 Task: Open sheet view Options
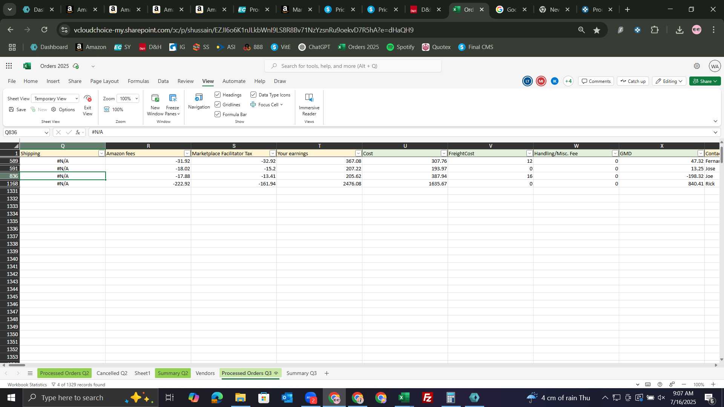coord(63,109)
